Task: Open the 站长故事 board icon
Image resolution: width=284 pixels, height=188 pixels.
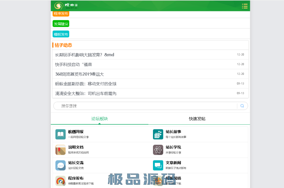Action: (158, 134)
